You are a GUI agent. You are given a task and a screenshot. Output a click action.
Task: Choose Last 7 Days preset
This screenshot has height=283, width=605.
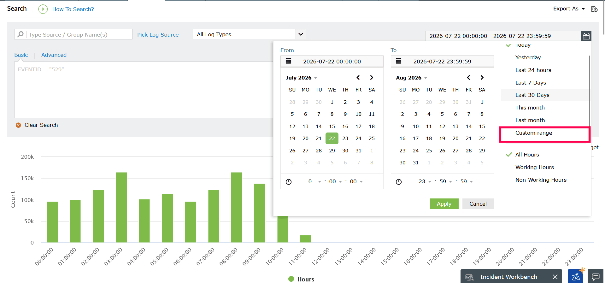(x=531, y=83)
